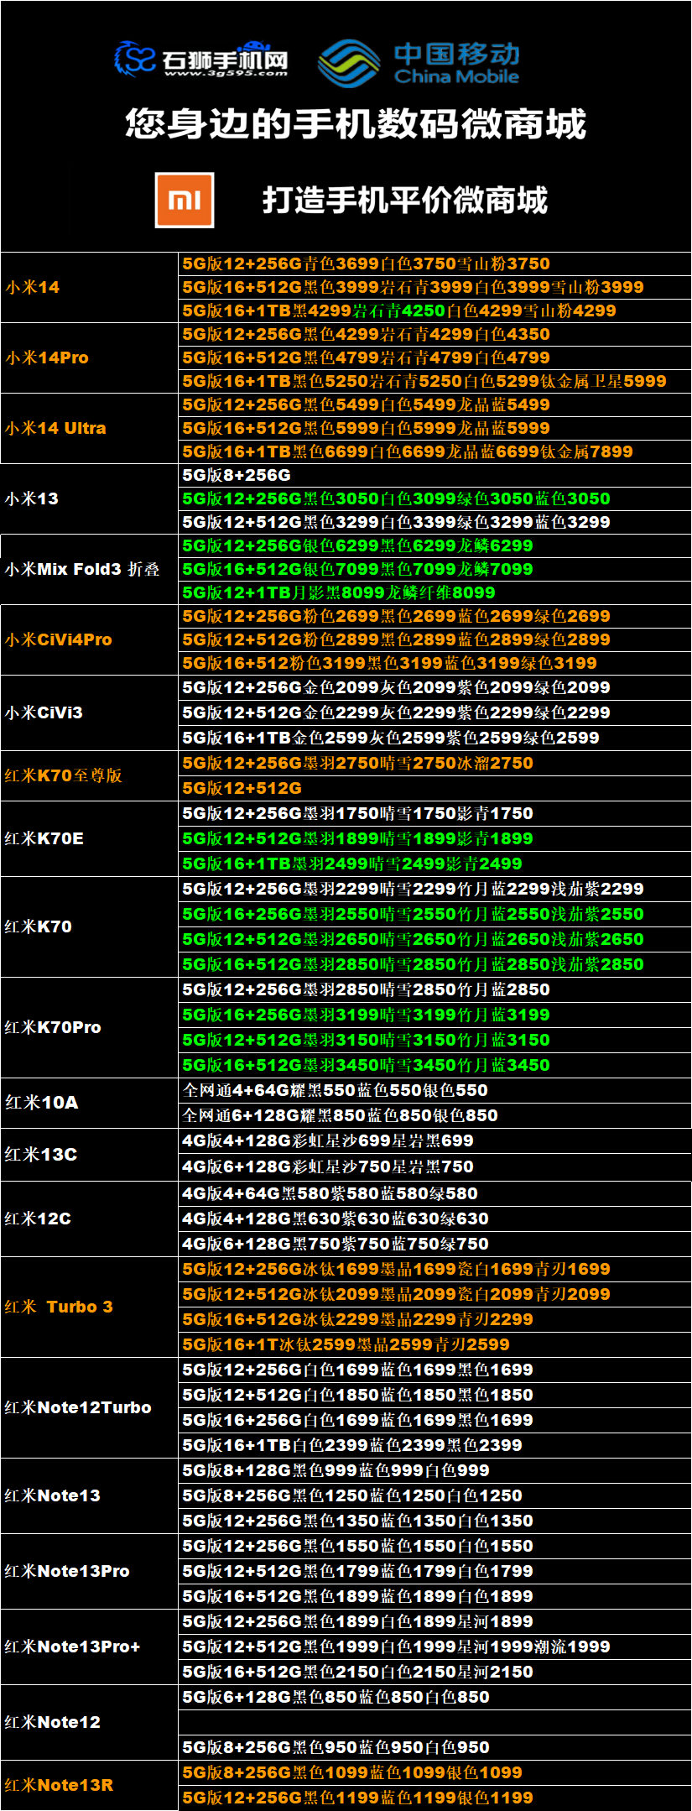Select the heading 您身边的手机数码微商城

(x=356, y=124)
